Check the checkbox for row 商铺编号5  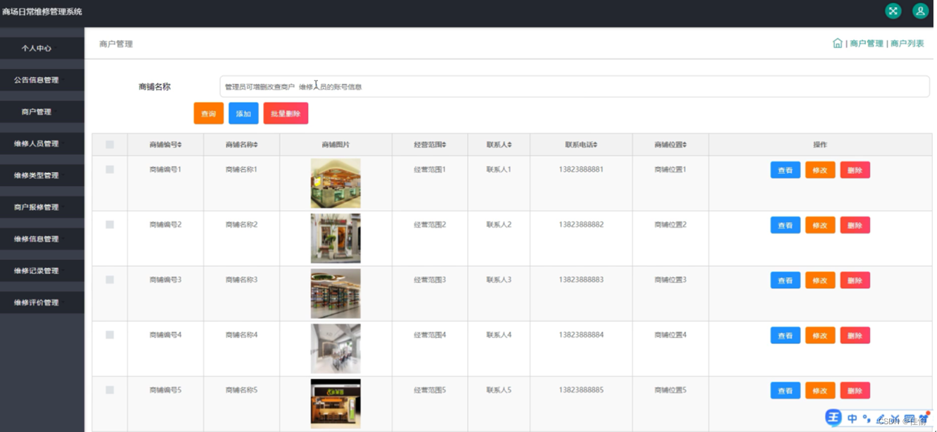click(x=110, y=390)
